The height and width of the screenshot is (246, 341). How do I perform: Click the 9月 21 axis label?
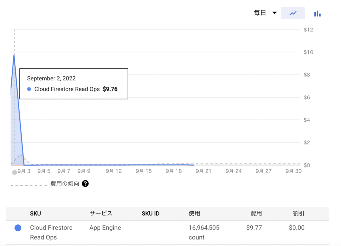203,171
